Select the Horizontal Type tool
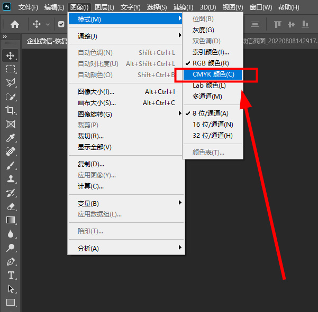 click(11, 275)
